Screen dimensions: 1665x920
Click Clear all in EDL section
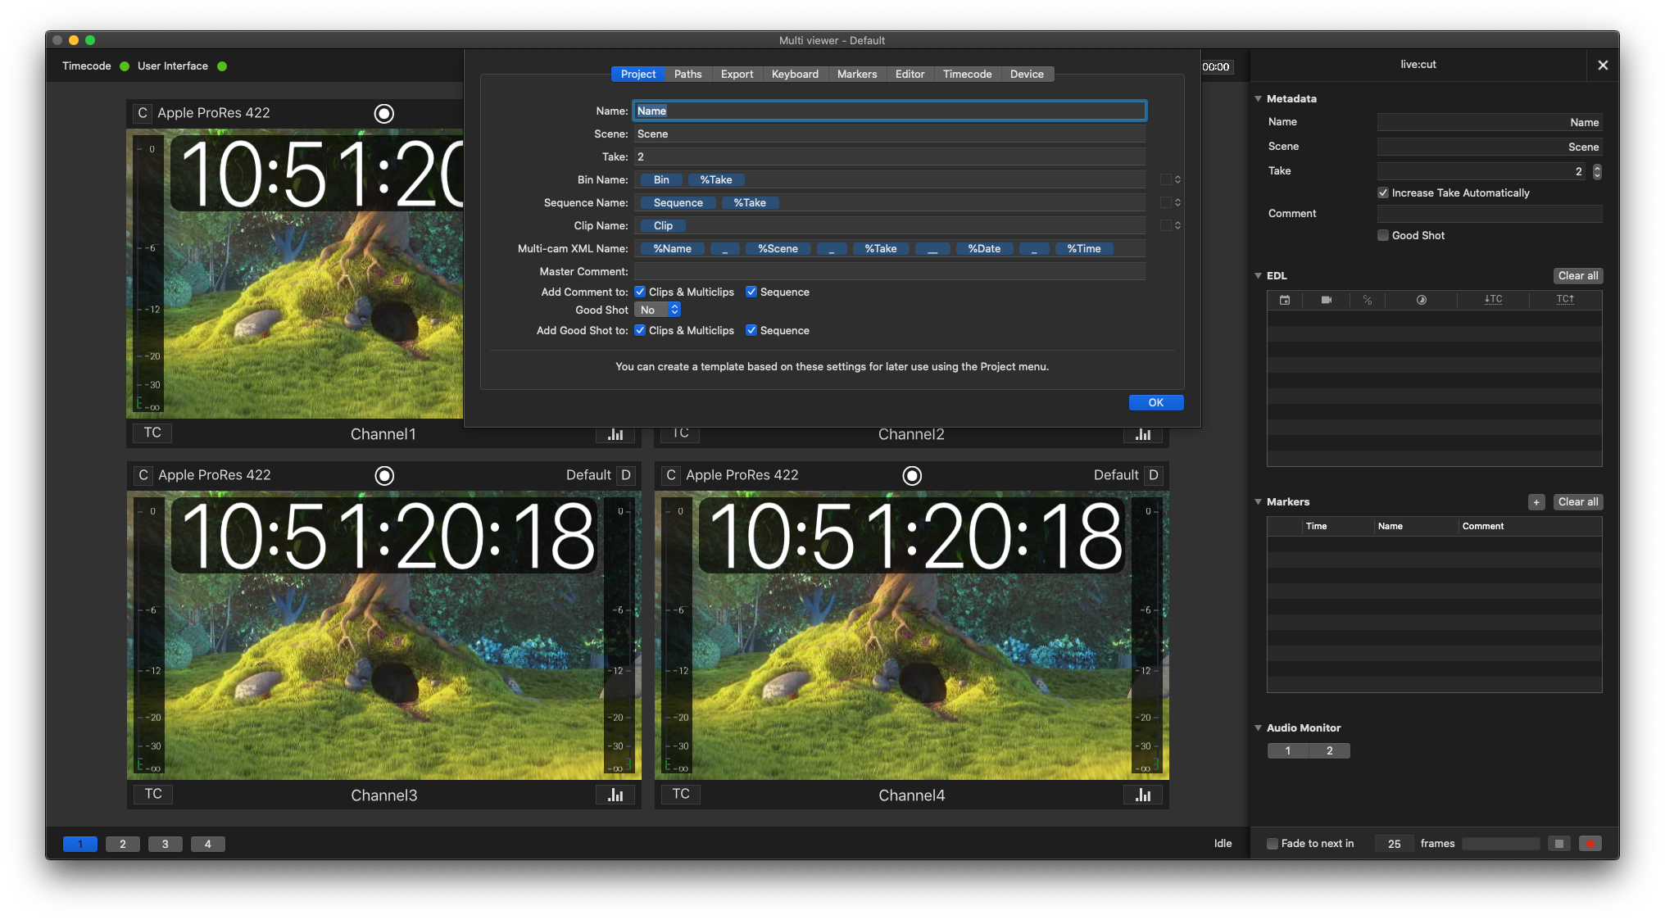[x=1578, y=276]
